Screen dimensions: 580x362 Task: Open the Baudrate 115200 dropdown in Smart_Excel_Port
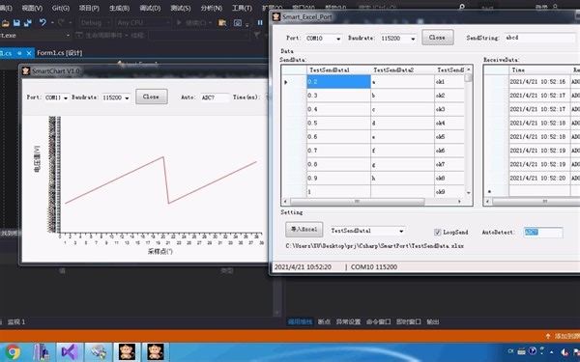(x=413, y=39)
